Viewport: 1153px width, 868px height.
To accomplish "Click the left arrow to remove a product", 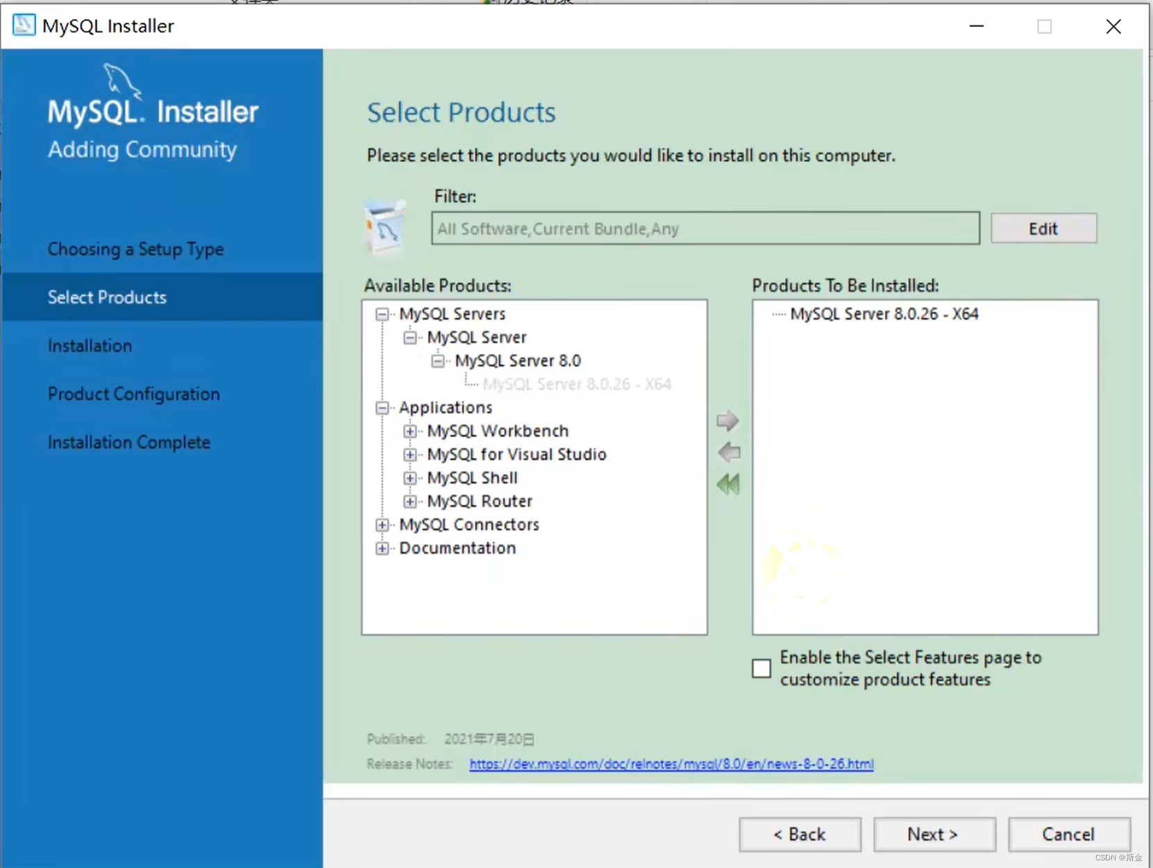I will coord(728,452).
